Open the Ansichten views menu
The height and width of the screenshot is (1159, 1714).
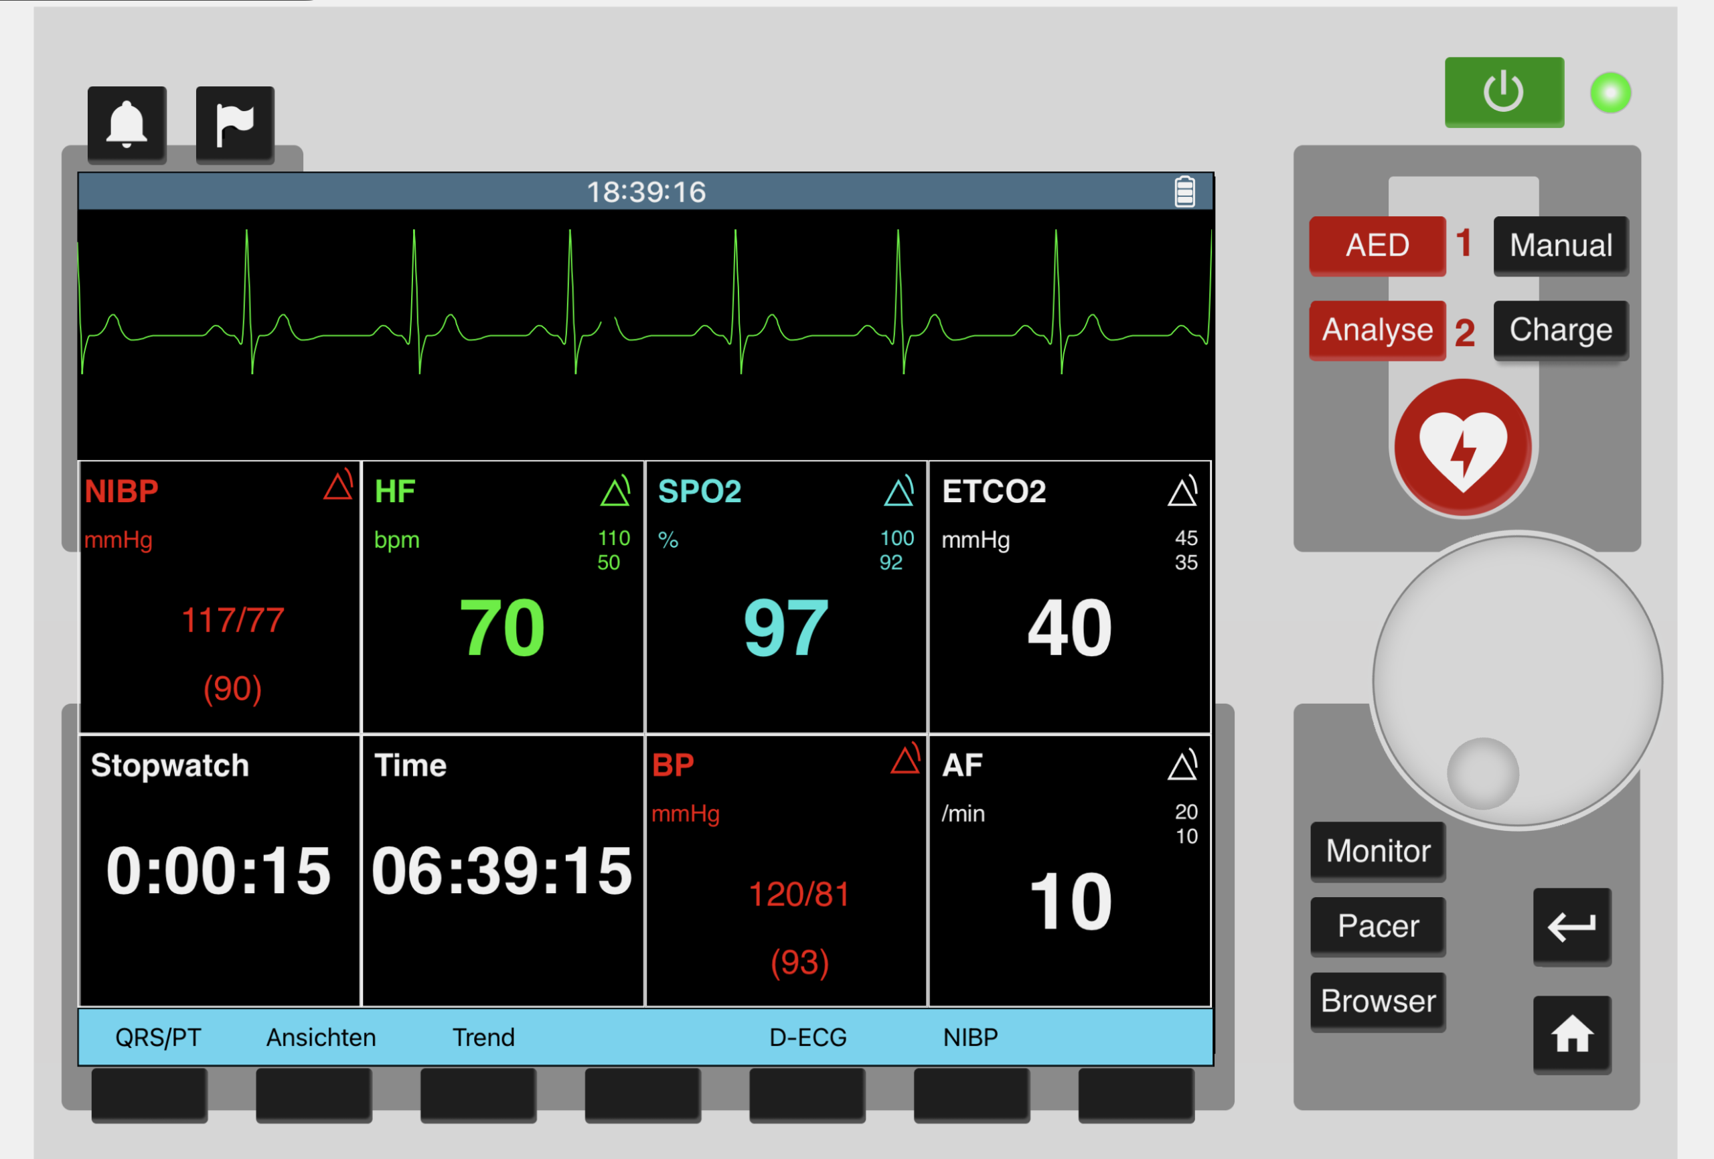pos(321,1037)
